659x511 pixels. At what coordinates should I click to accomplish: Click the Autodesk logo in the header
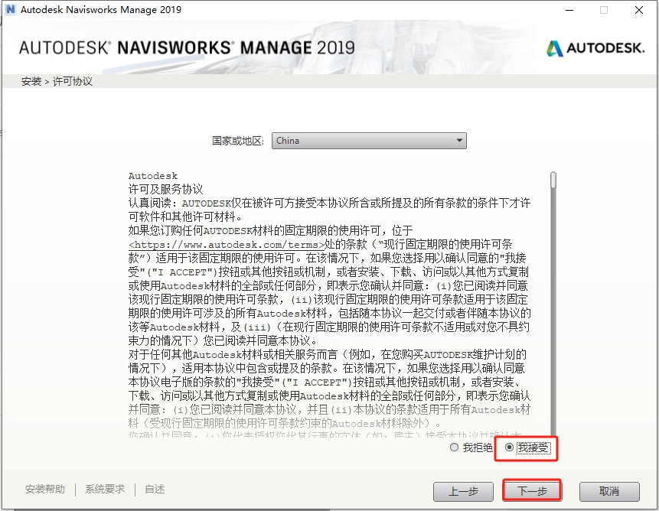595,48
